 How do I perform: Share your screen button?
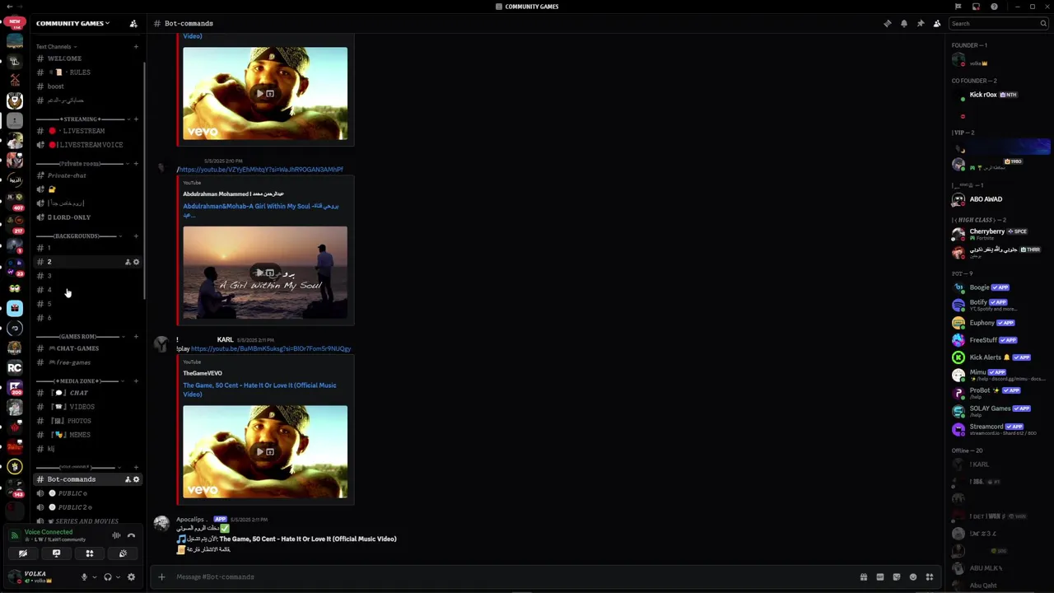(x=56, y=553)
